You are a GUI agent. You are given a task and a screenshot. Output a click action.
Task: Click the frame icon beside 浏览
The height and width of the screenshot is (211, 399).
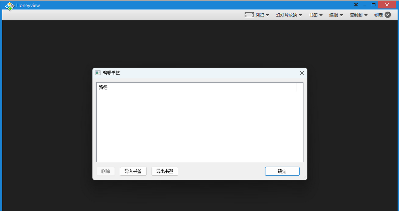tap(249, 15)
